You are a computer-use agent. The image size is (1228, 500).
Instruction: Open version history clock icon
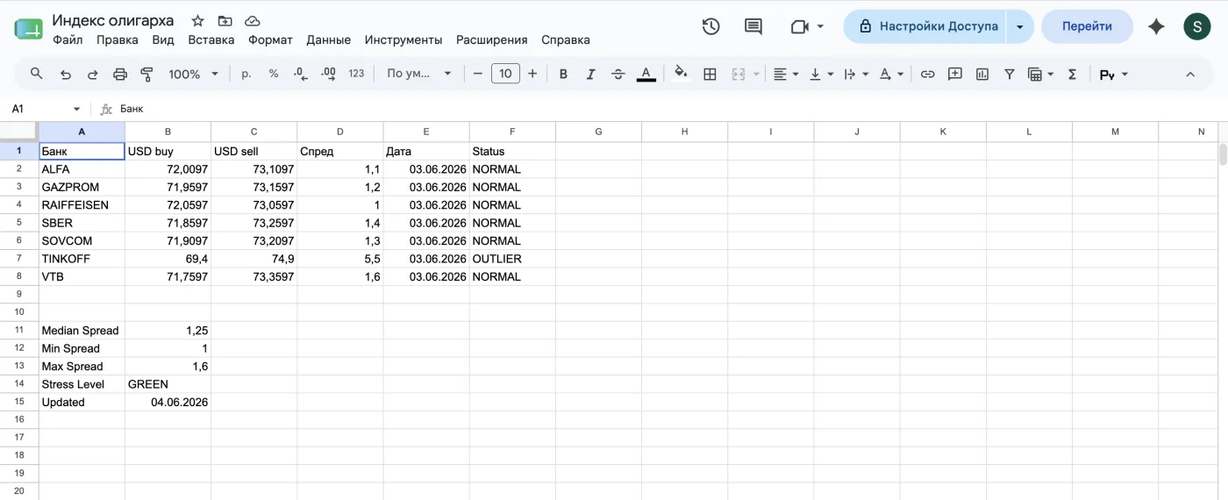click(x=711, y=26)
